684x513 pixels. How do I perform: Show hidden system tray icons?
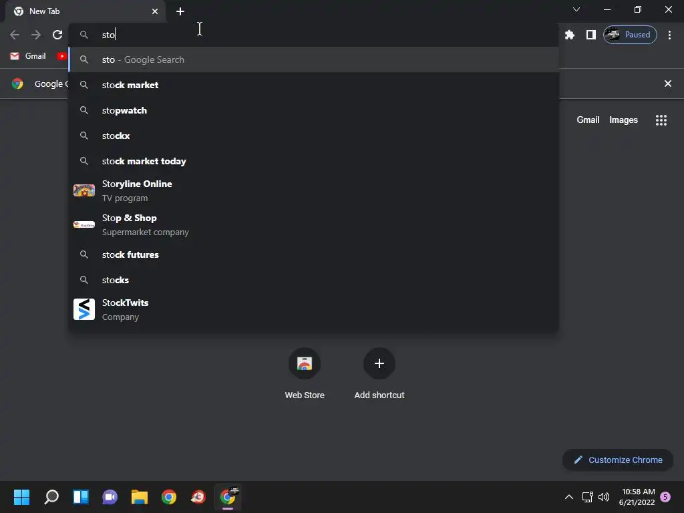click(x=569, y=497)
